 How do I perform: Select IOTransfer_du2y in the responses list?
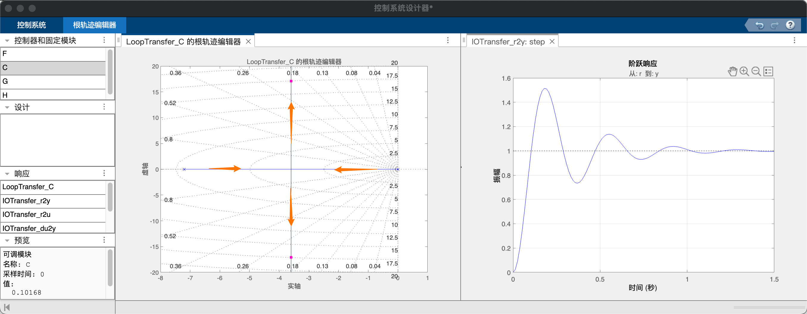pos(53,228)
